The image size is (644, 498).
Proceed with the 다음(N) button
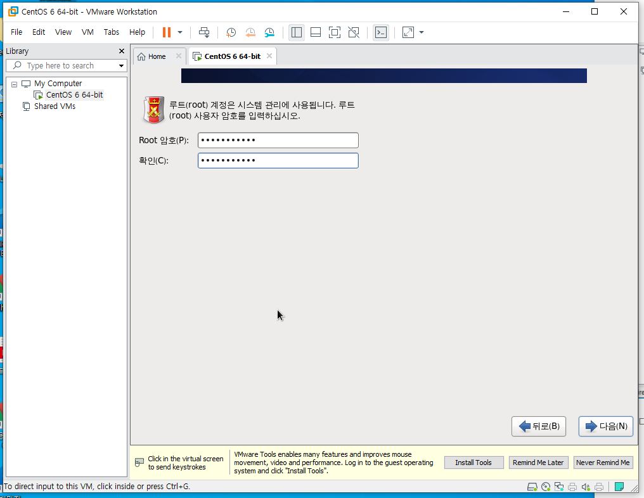click(606, 426)
